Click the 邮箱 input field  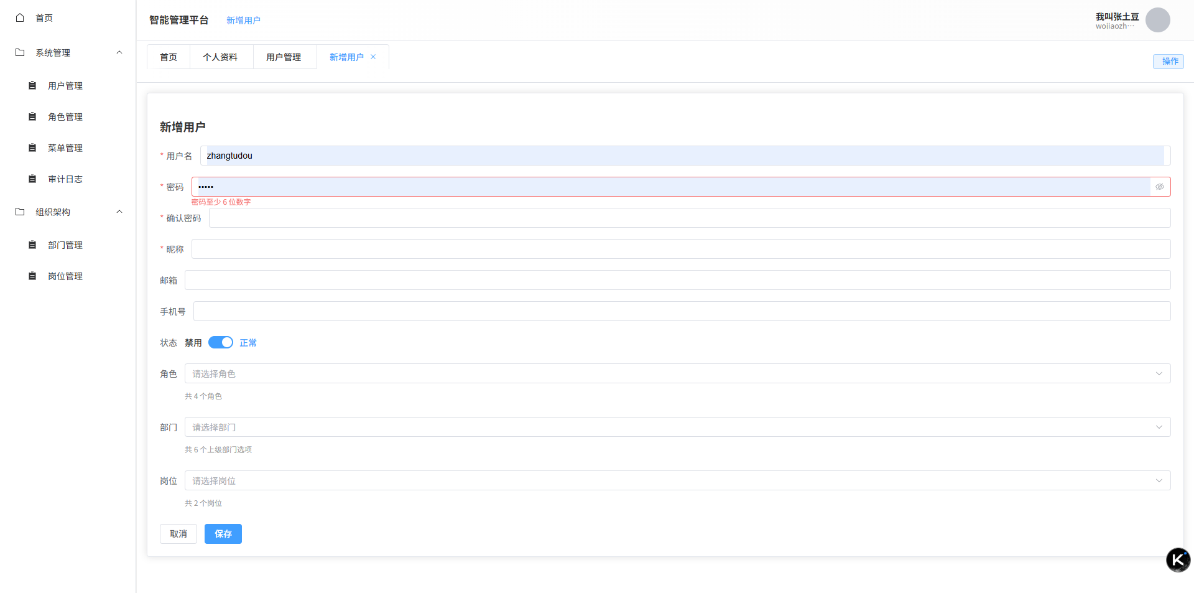677,280
